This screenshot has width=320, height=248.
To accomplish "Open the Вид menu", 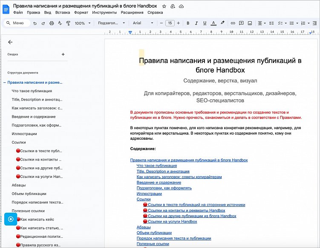I will point(48,12).
